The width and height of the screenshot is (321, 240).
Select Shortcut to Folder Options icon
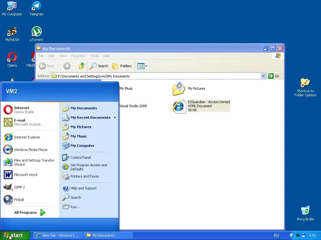(305, 87)
